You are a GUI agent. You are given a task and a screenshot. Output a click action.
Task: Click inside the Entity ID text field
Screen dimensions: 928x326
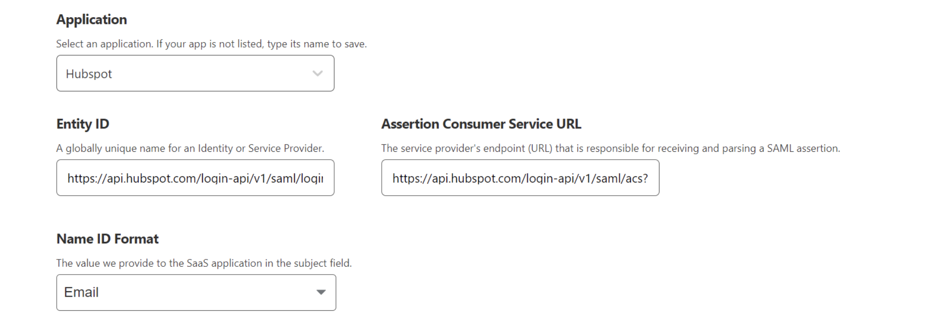pos(195,178)
